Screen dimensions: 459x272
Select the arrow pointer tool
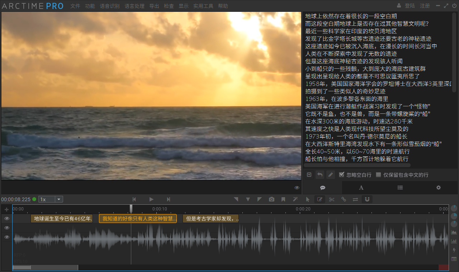tap(308, 199)
